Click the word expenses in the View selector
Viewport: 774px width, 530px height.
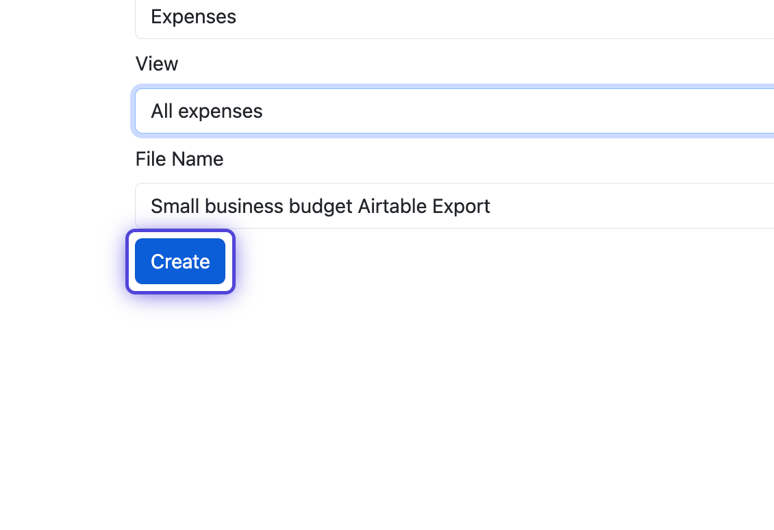pos(220,112)
